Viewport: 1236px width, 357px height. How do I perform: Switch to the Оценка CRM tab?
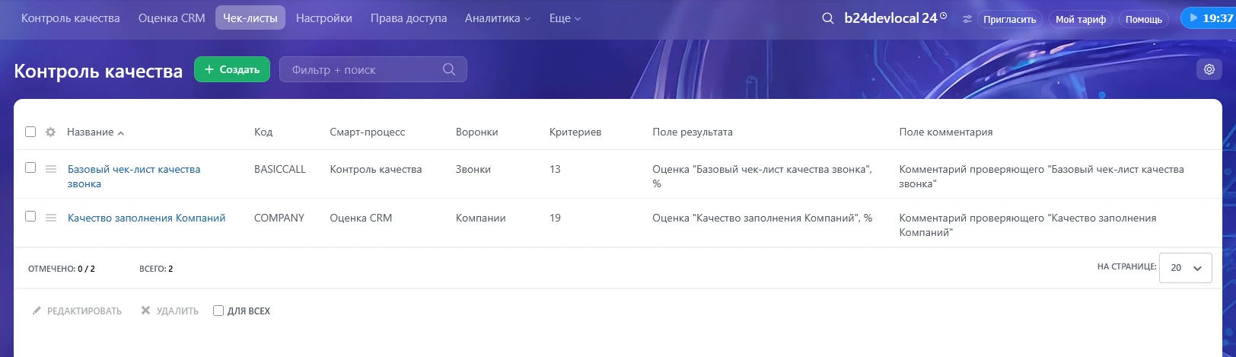pos(172,18)
